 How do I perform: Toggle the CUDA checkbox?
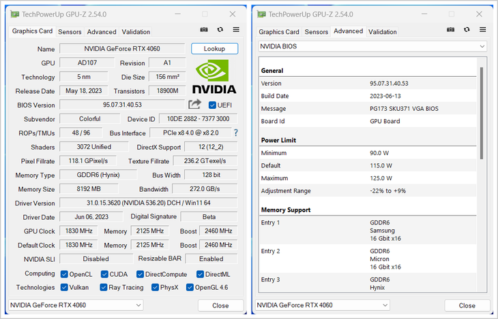tap(104, 274)
